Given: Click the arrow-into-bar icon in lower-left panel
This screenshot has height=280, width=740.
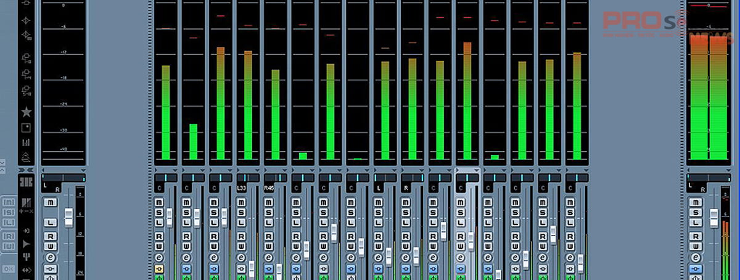Looking at the screenshot, I should pyautogui.click(x=27, y=231).
